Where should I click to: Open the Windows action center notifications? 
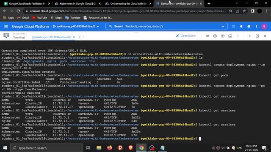(264, 148)
